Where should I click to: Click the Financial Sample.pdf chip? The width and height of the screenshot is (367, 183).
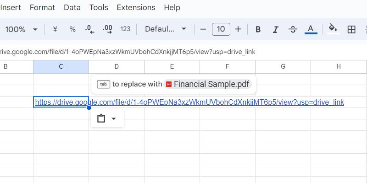(x=208, y=84)
